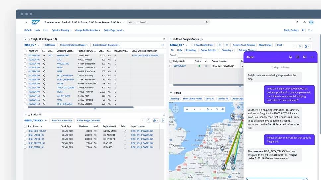This screenshot has width=321, height=180.
Task: Open Change Profile Selection dropdown
Action: pos(88,30)
